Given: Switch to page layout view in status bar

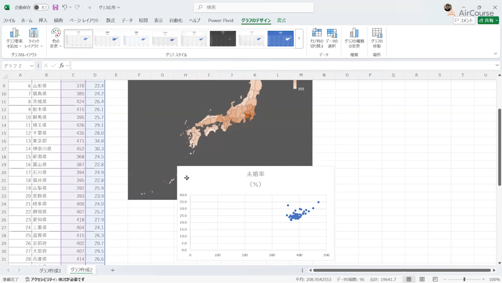Looking at the screenshot, I should (x=422, y=279).
